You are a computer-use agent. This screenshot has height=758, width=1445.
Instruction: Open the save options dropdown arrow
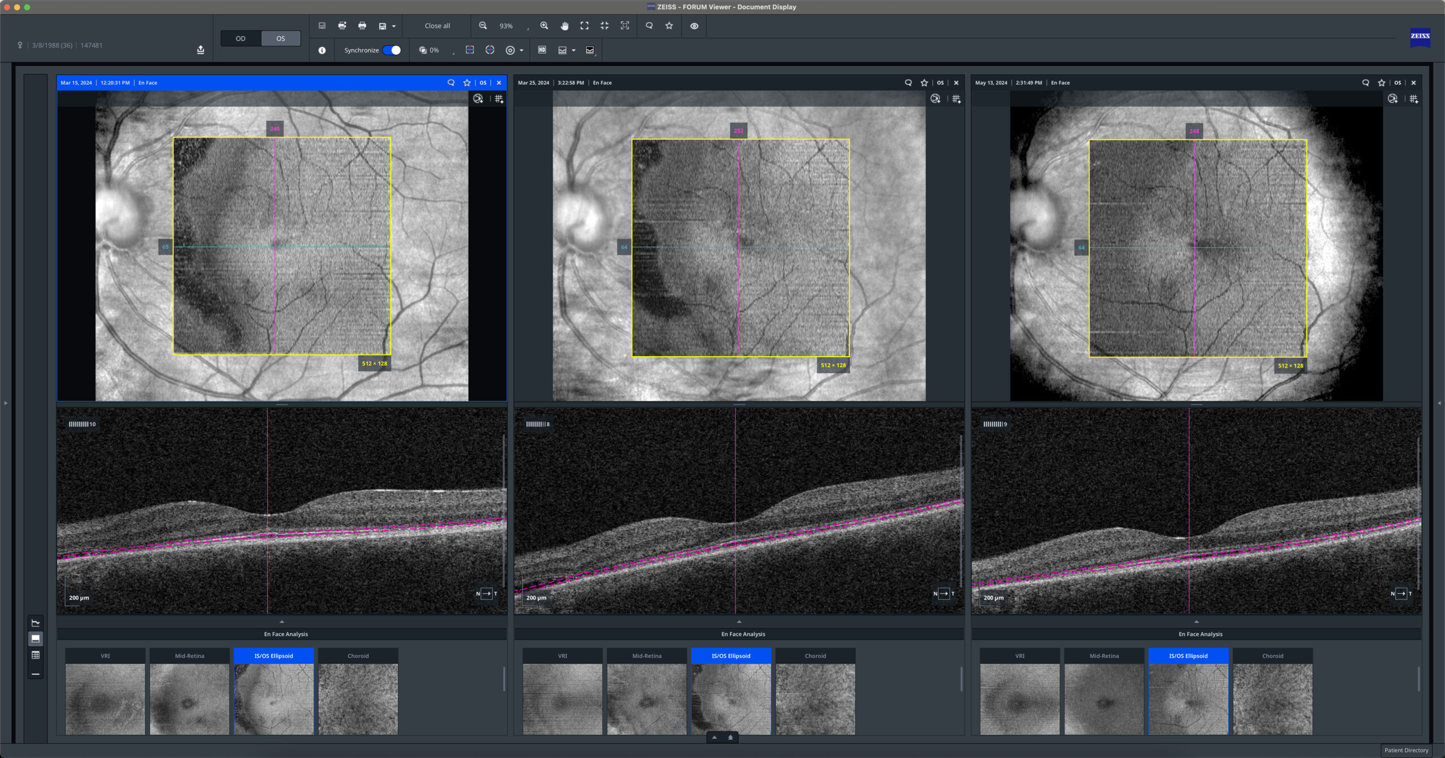point(393,27)
